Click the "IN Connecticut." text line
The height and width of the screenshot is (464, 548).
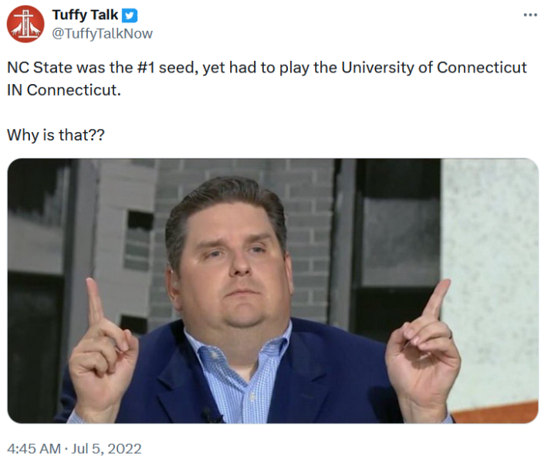click(x=64, y=90)
